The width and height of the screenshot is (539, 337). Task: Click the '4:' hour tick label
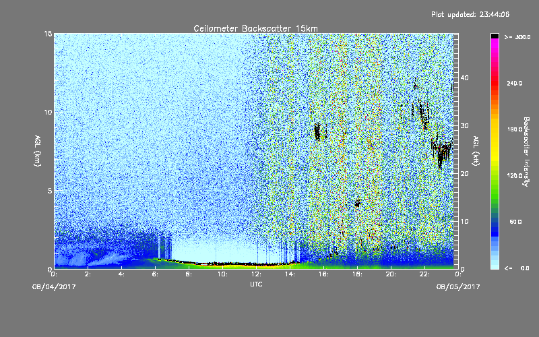pos(122,274)
